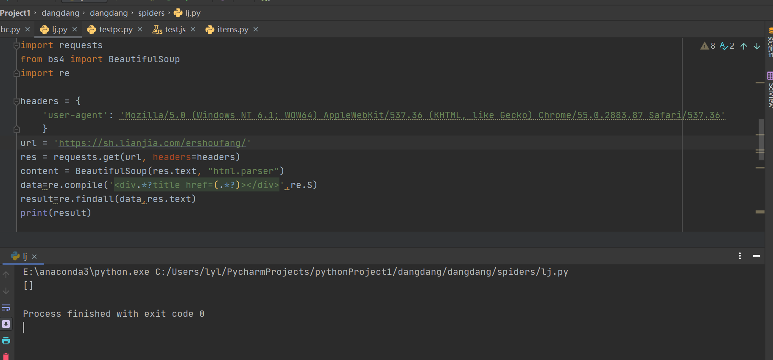The image size is (773, 360).
Task: Open the typo indicator showing 2
Action: 727,46
